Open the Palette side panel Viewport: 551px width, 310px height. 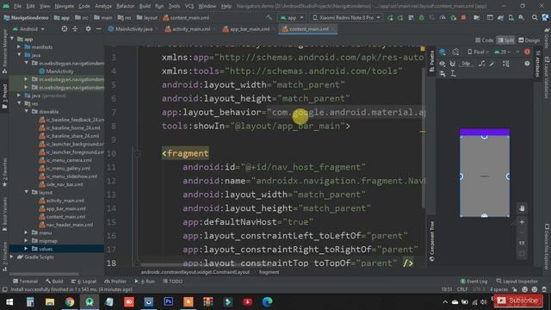click(x=432, y=62)
